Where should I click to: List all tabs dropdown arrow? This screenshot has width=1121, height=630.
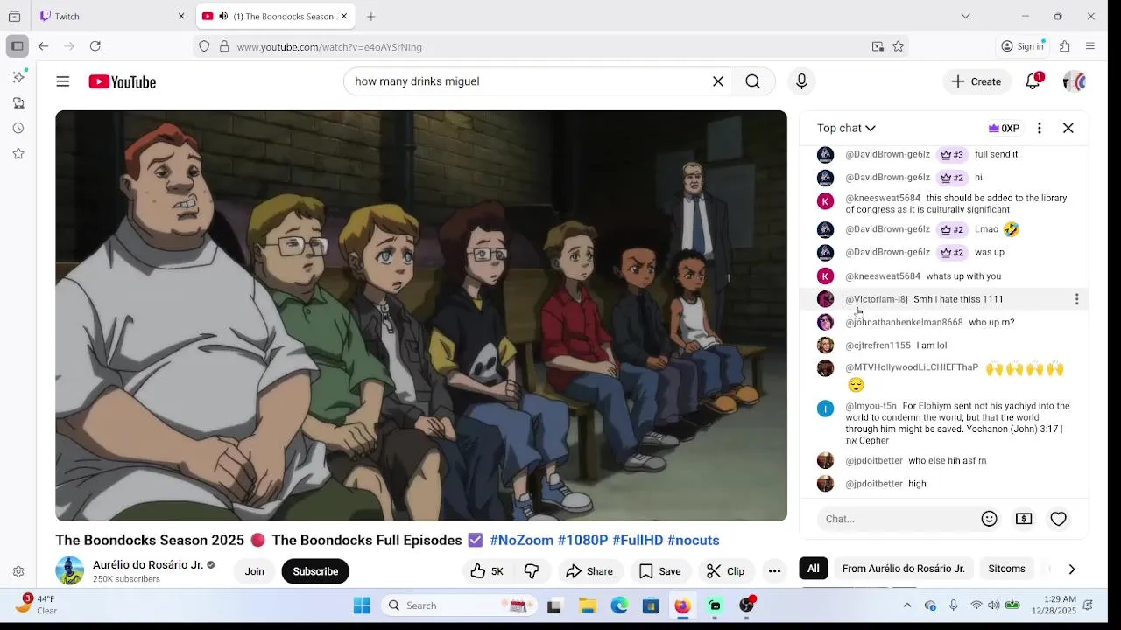965,16
